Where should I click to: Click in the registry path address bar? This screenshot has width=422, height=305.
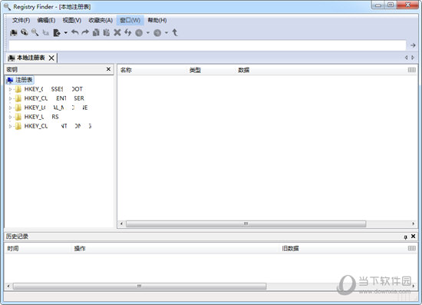pyautogui.click(x=207, y=45)
